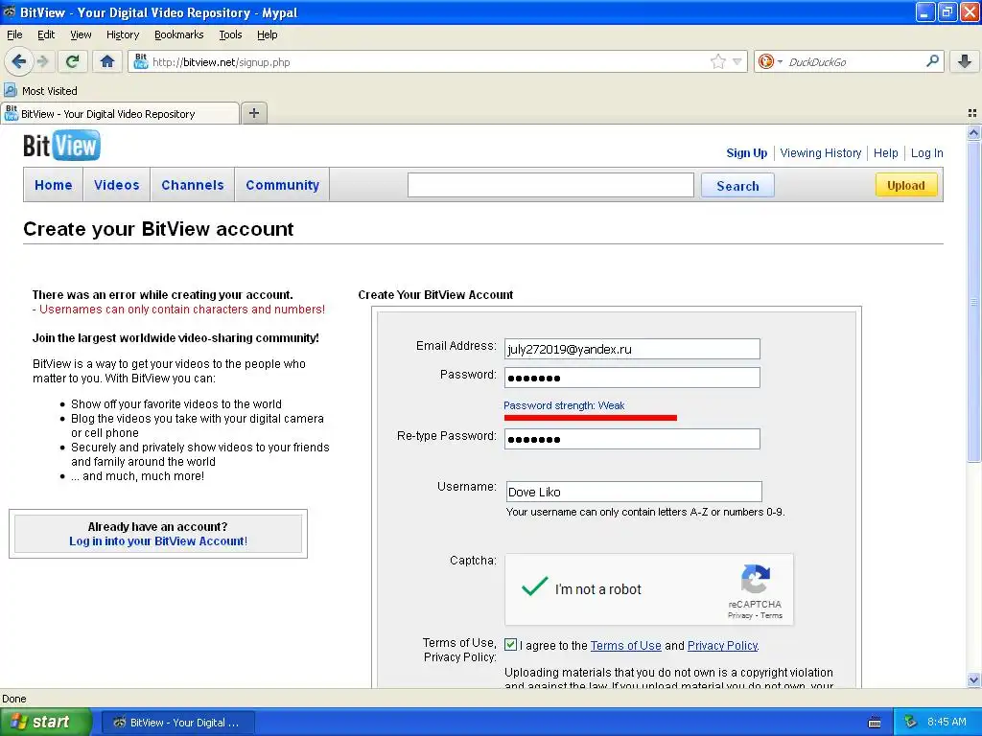Select the BitView taskbar window button
This screenshot has height=736, width=982.
177,723
